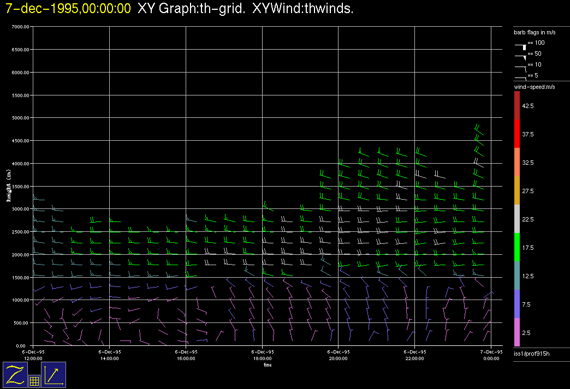570x389 pixels.
Task: Click the yellow date-time title text
Action: 68,9
